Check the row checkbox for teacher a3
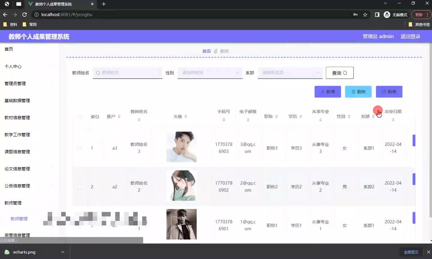 coord(79,148)
